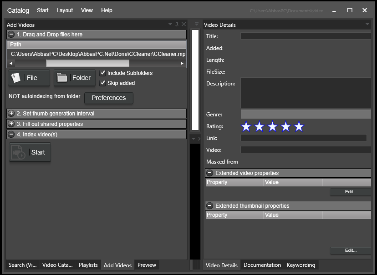This screenshot has height=275, width=377.
Task: Click Value header in Extended thumbnail properties
Action: pos(293,215)
